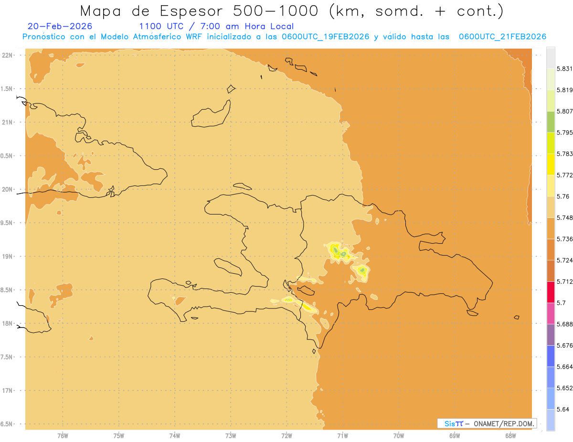The height and width of the screenshot is (442, 573).
Task: Click the 5.76 legend value
Action: coord(563,196)
